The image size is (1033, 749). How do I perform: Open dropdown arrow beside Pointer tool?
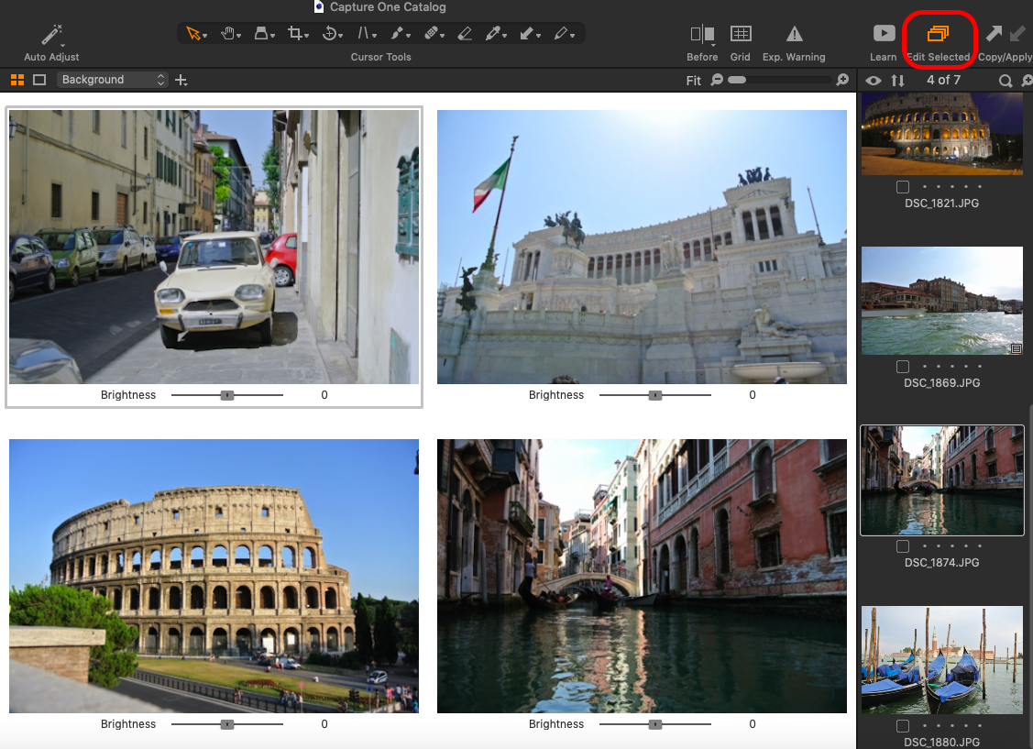click(x=205, y=36)
